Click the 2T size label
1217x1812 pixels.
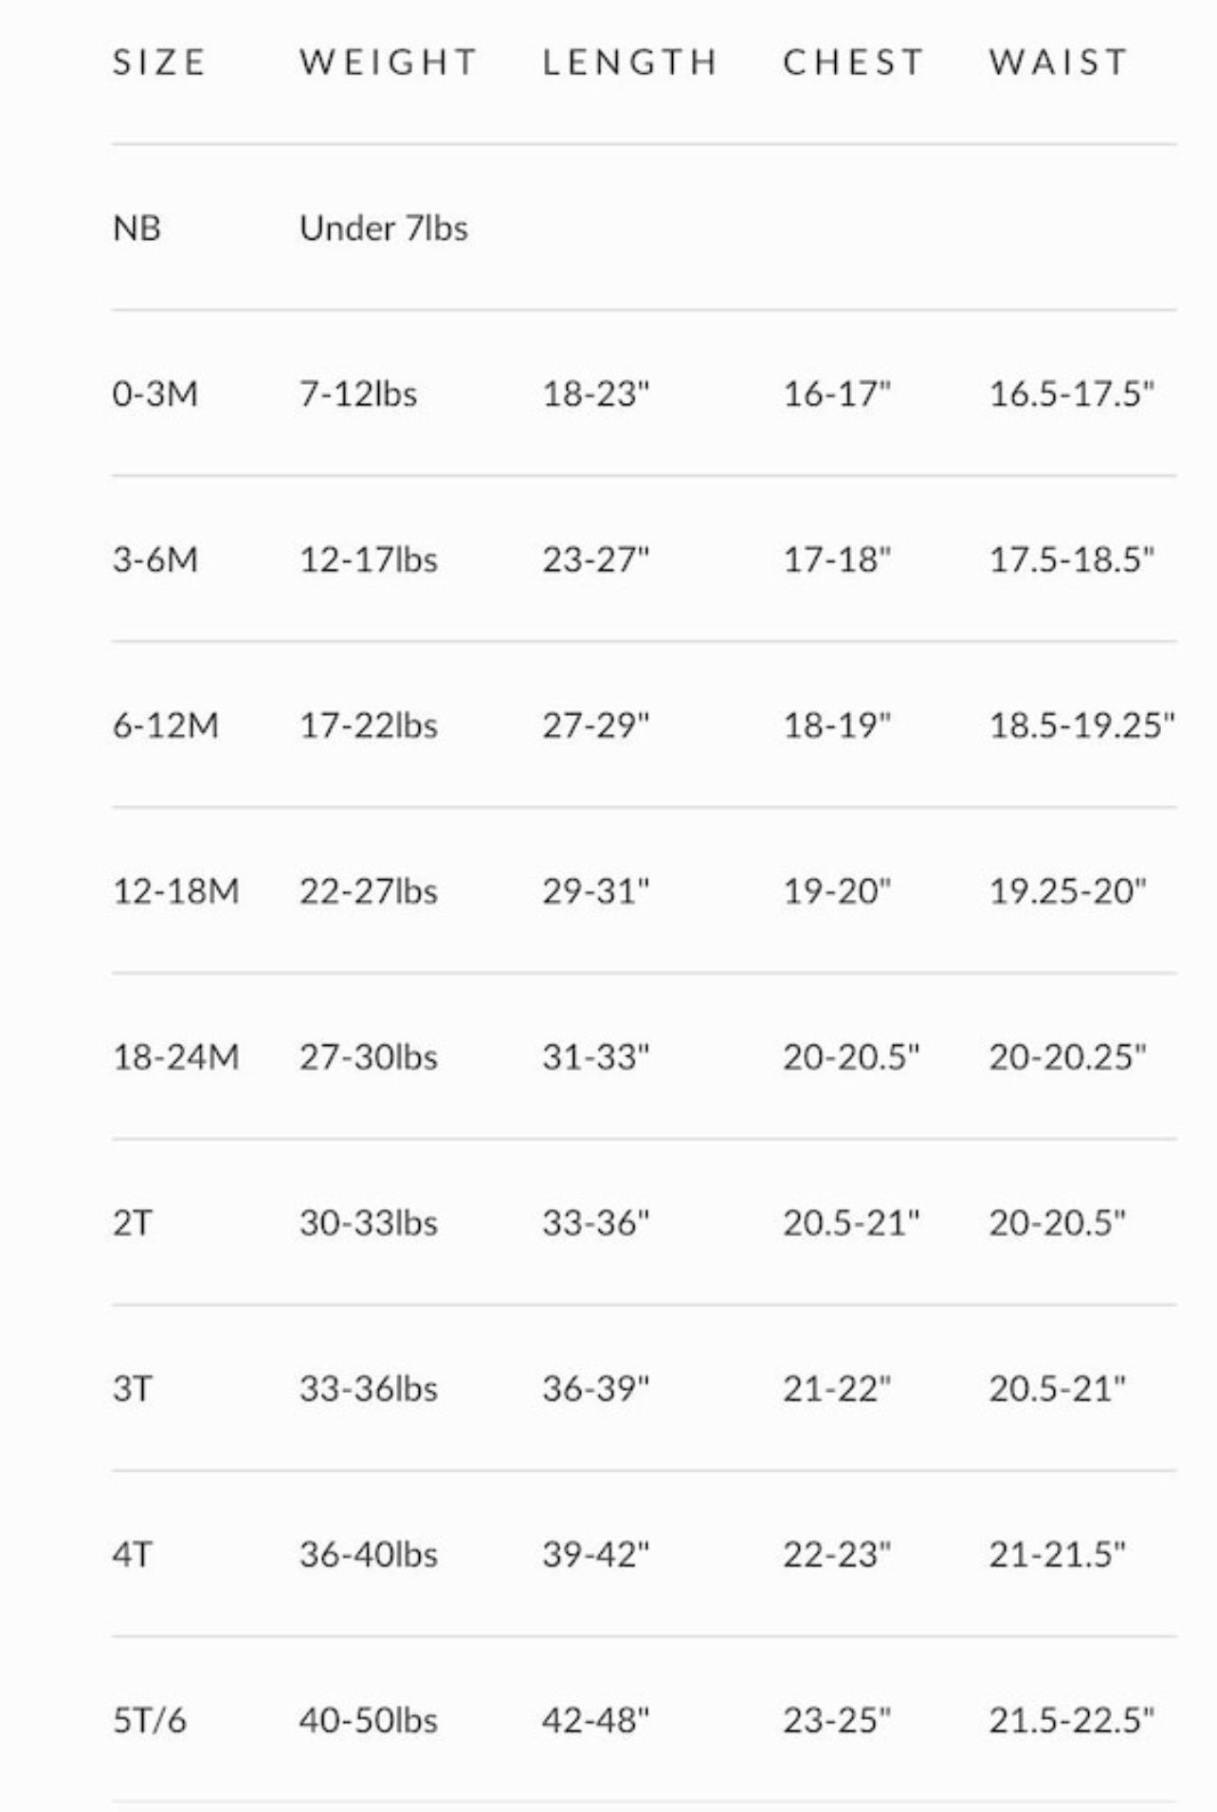(132, 1222)
